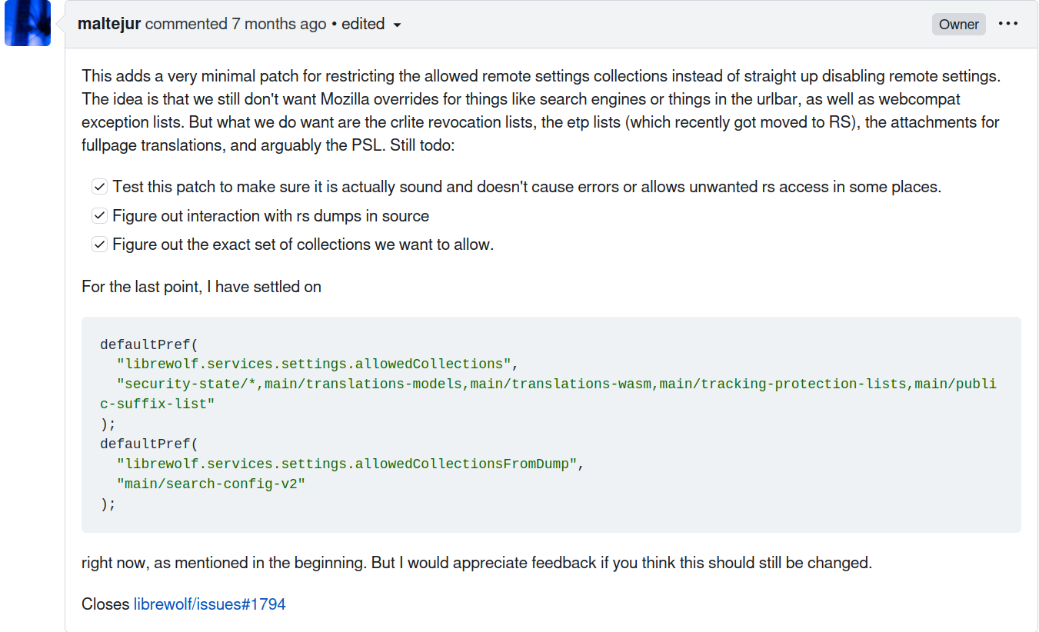Screen dimensions: 1039x632
Task: Open the librewolf/issues#1794 link
Action: point(209,604)
